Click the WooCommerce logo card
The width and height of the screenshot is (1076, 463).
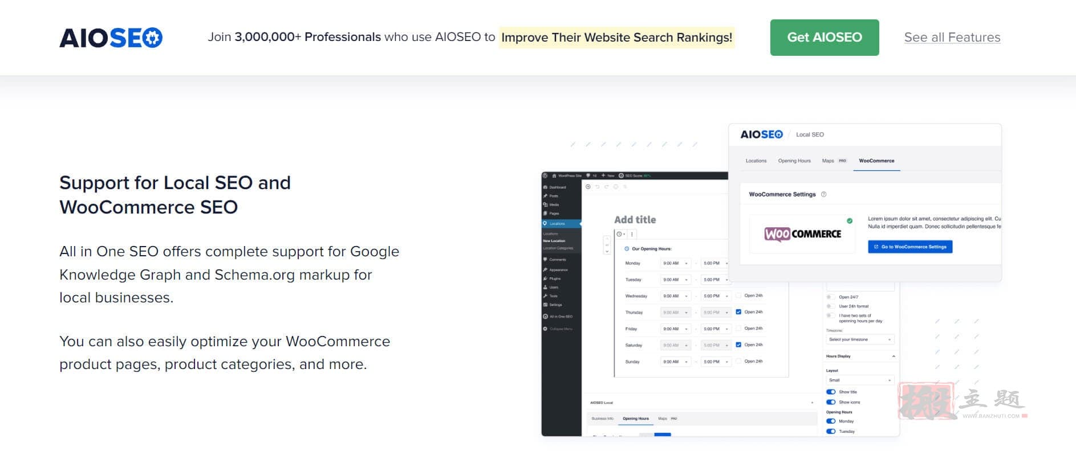tap(802, 234)
